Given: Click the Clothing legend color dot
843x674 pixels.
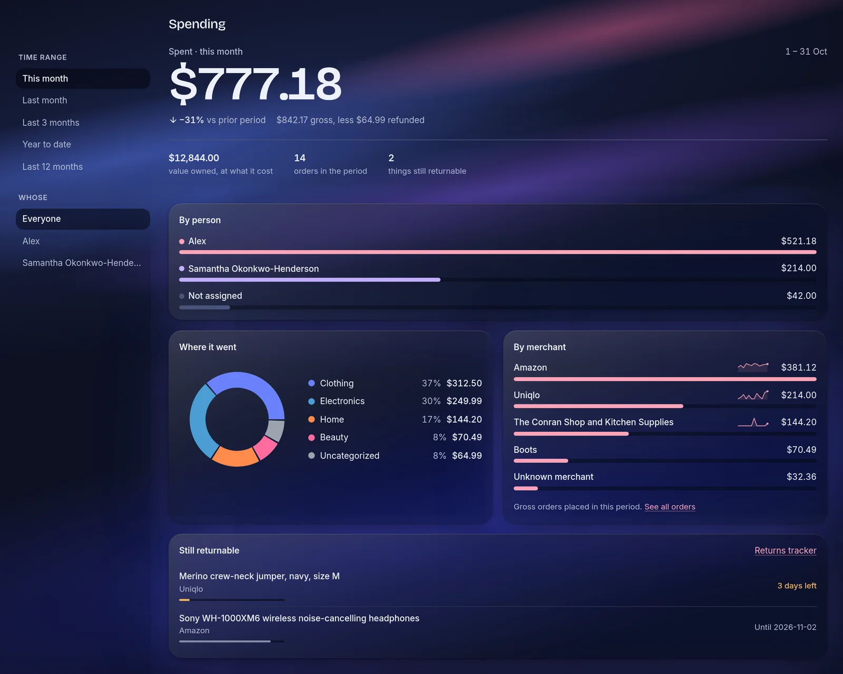Looking at the screenshot, I should coord(311,383).
